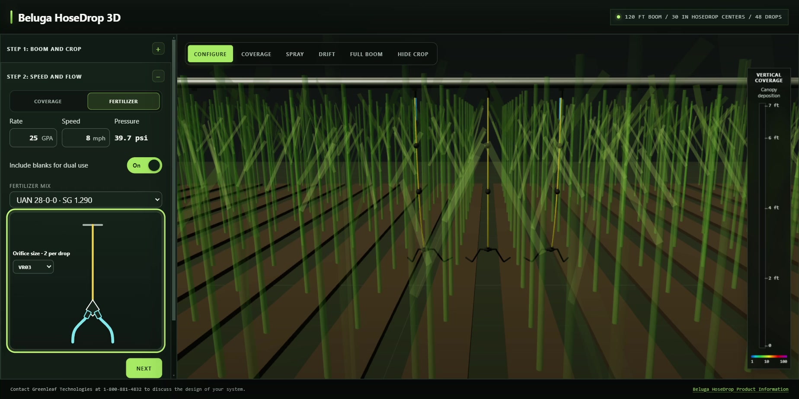The image size is (799, 399).
Task: Click the sidebar vertical scrollbar
Action: pyautogui.click(x=174, y=180)
